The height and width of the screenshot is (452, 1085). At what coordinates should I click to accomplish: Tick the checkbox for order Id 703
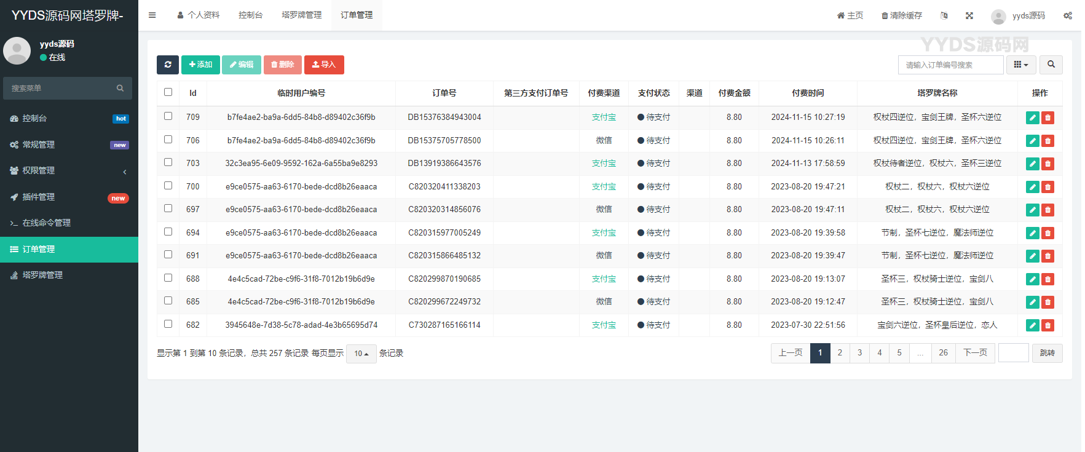pyautogui.click(x=168, y=162)
